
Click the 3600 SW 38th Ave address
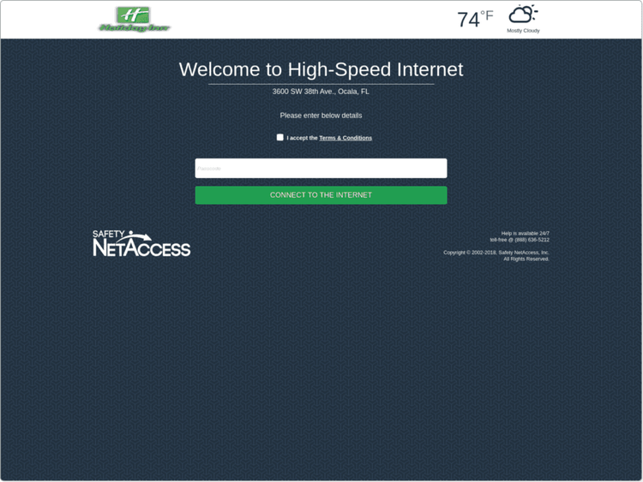point(321,92)
